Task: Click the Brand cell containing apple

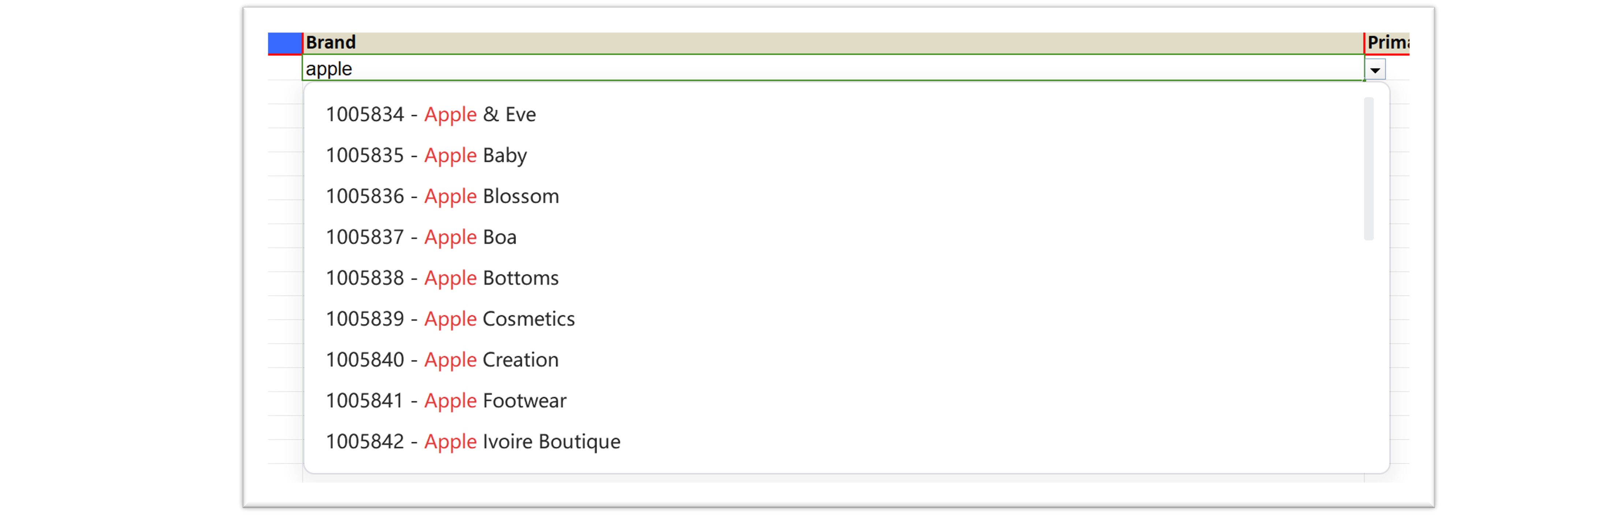Action: pyautogui.click(x=833, y=68)
